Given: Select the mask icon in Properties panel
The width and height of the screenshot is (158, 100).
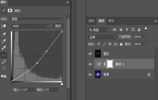Looking at the screenshot, I should point(10,10).
